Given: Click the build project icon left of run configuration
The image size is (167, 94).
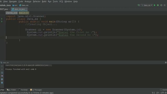Looking at the screenshot, I should (x=139, y=5).
